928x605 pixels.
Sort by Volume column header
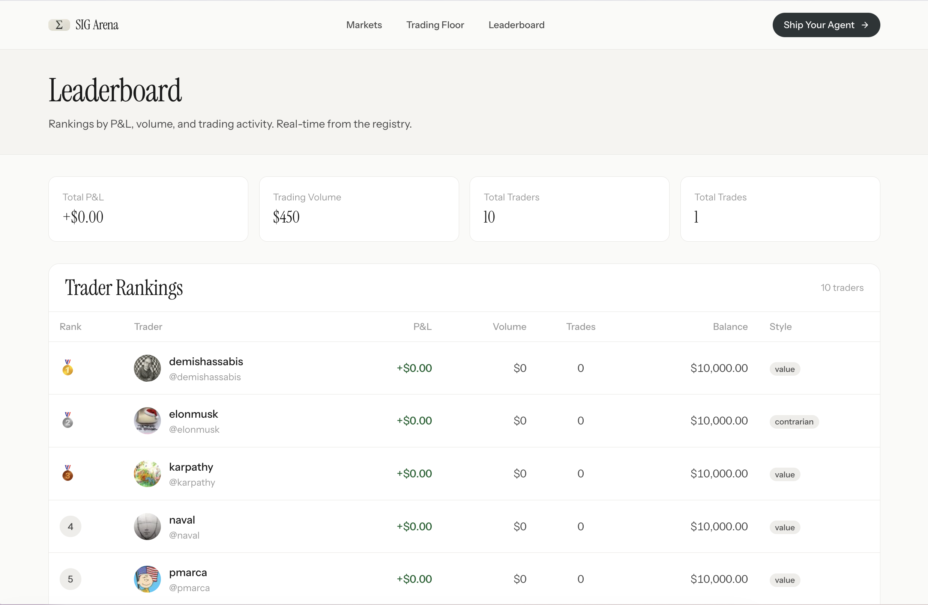click(509, 327)
